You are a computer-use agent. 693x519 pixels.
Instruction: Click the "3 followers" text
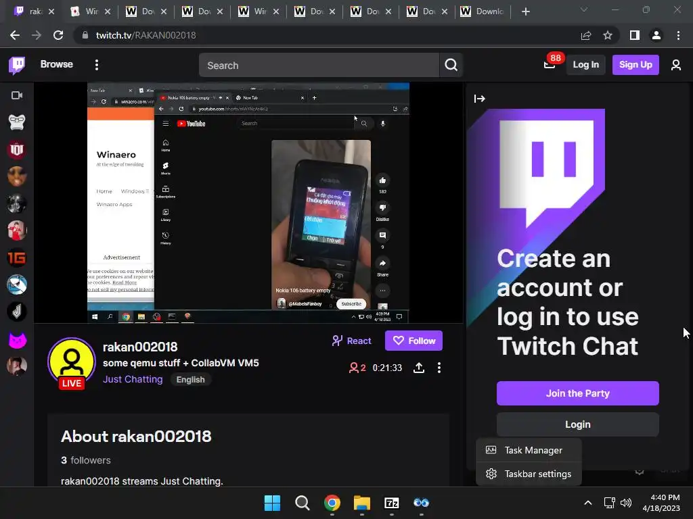(86, 460)
